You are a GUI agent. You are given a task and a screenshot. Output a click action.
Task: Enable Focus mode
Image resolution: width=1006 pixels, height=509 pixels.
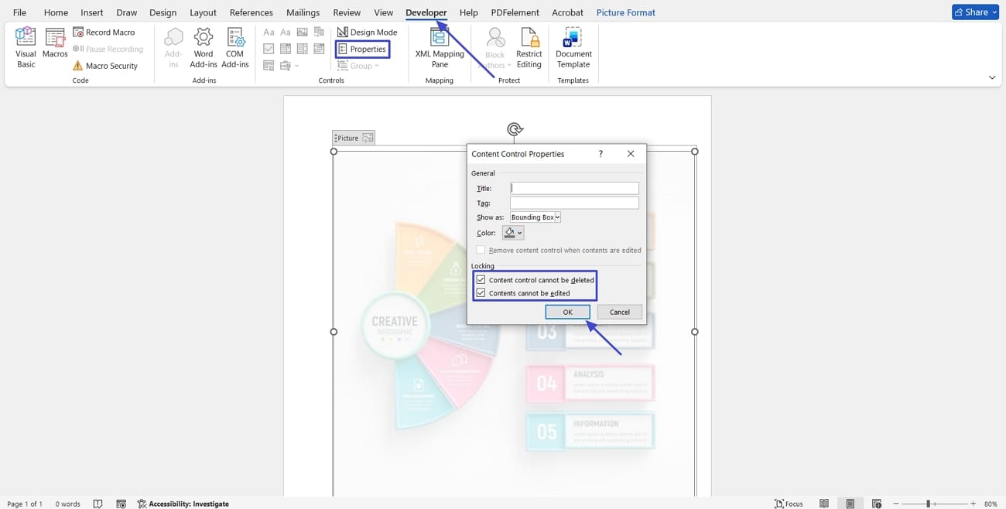pyautogui.click(x=789, y=504)
